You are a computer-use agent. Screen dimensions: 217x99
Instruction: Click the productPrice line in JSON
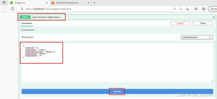(35, 54)
